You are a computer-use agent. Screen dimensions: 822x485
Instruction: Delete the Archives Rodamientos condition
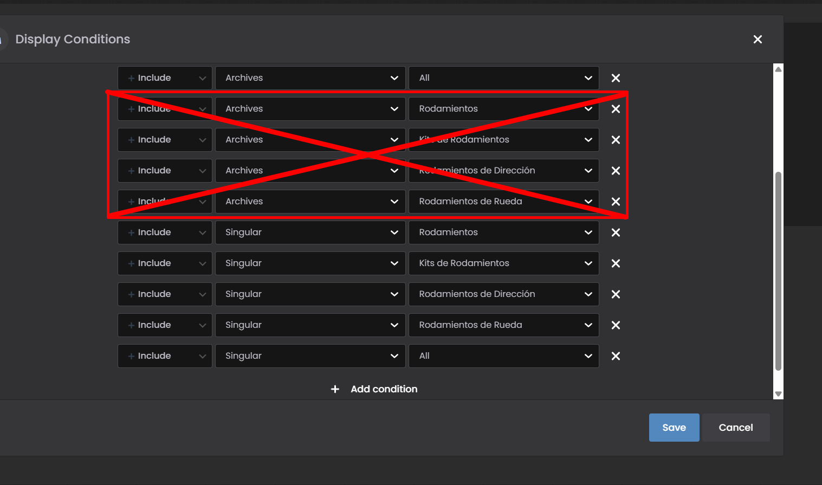(x=616, y=109)
